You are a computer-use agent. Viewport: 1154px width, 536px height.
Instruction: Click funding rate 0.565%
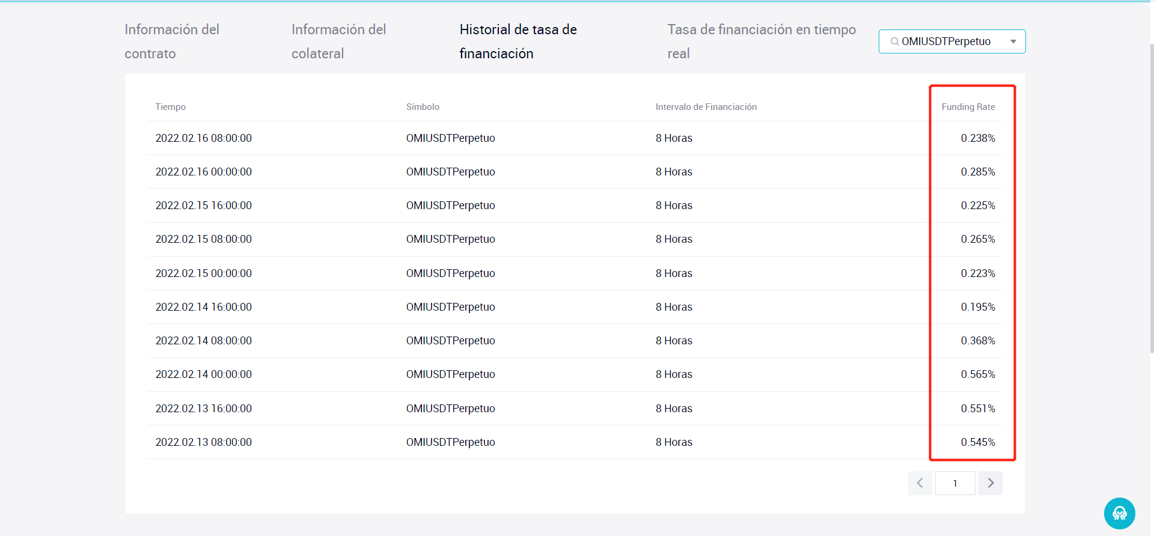978,374
